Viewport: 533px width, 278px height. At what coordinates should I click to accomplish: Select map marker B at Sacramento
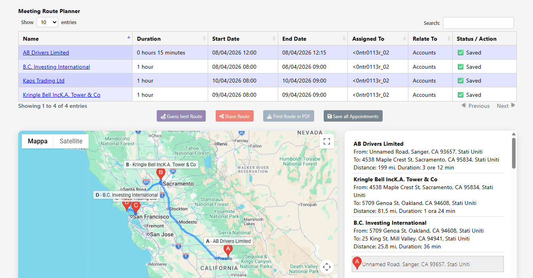click(x=161, y=173)
